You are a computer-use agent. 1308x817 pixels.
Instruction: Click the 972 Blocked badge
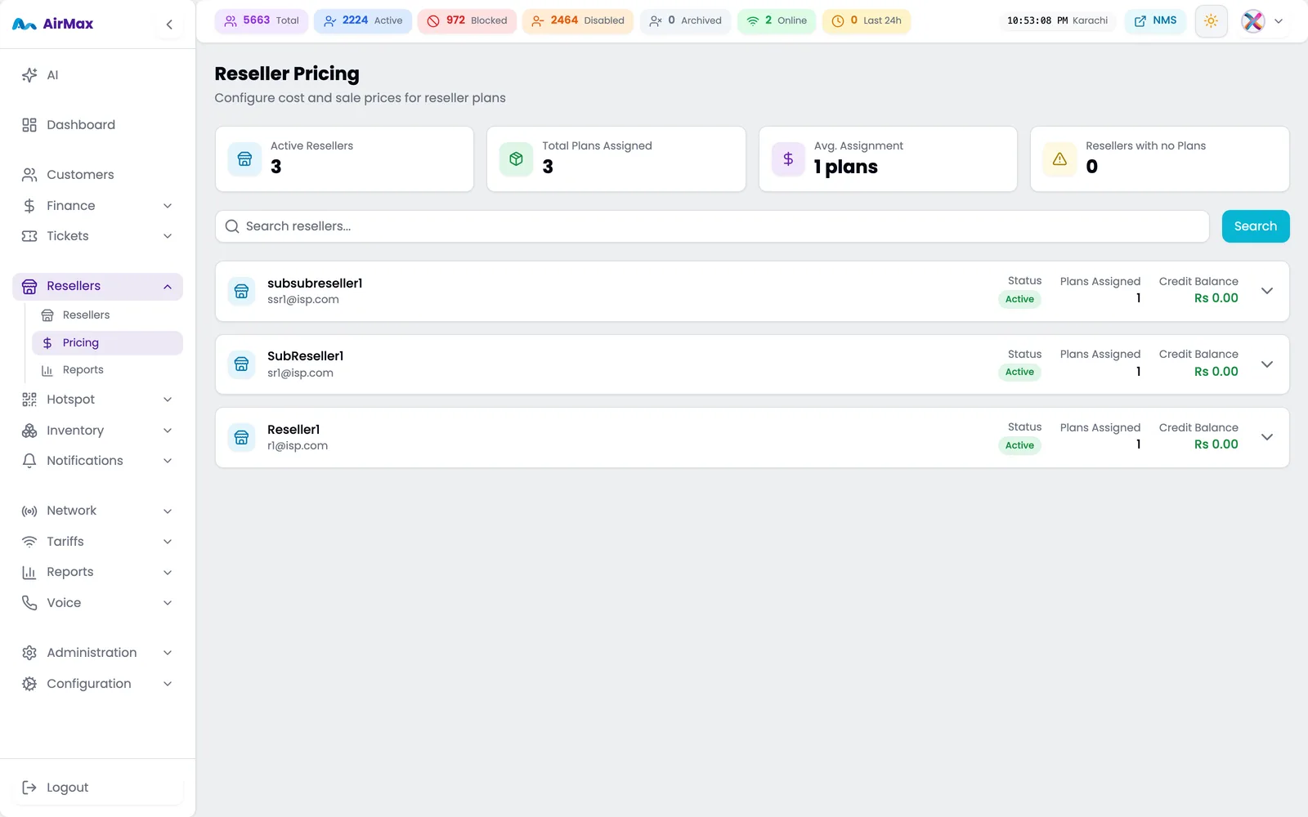coord(467,20)
